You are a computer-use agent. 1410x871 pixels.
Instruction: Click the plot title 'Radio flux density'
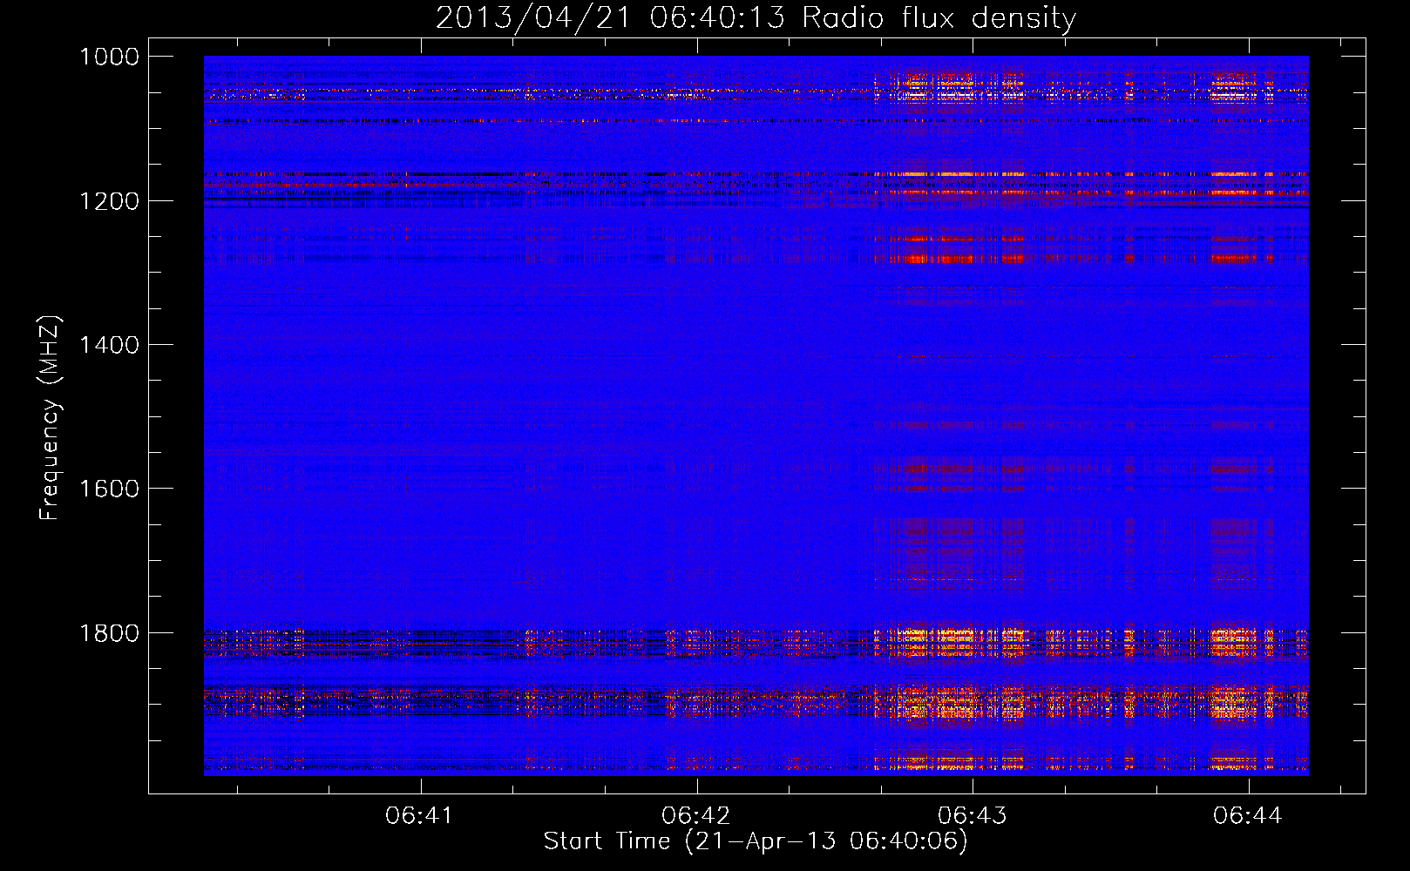pos(939,17)
